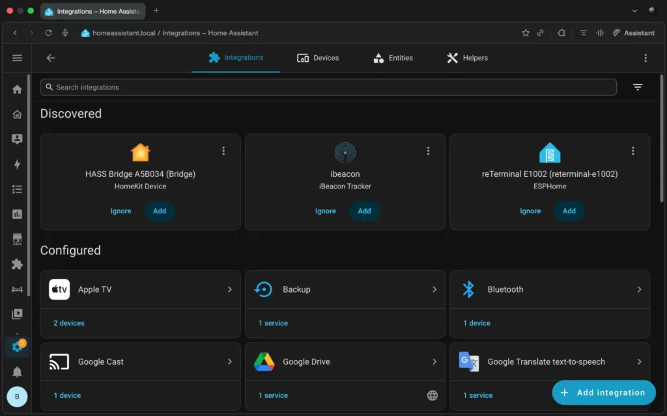Image resolution: width=667 pixels, height=416 pixels.
Task: Select the Integrations – Home Assistant browser tab
Action: pyautogui.click(x=92, y=12)
